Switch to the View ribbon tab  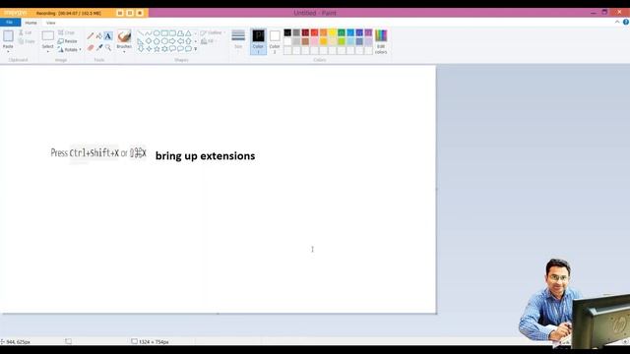[x=50, y=23]
